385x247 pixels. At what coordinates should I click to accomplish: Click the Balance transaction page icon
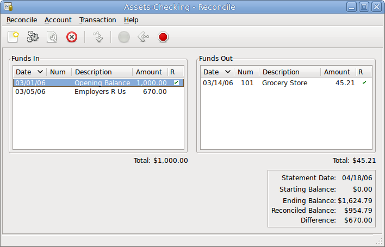52,37
